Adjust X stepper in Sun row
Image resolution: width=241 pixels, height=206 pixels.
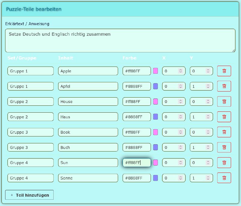click(x=180, y=163)
